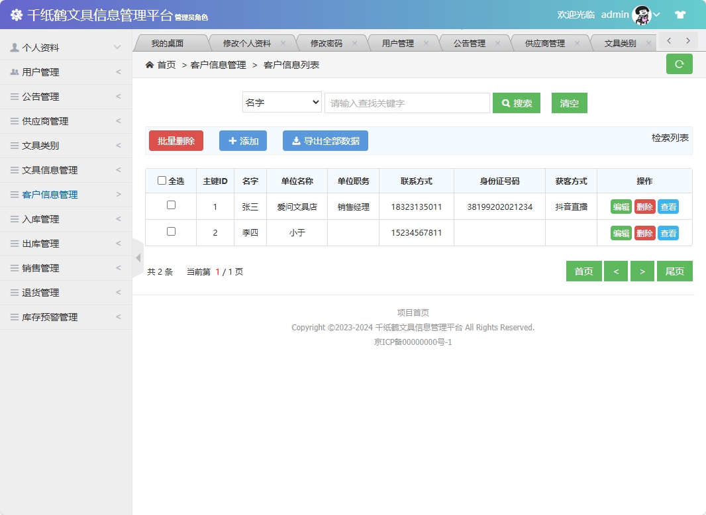Click the sidebar collapse arrow on the left edge
Screen dimensions: 706x515
click(138, 257)
